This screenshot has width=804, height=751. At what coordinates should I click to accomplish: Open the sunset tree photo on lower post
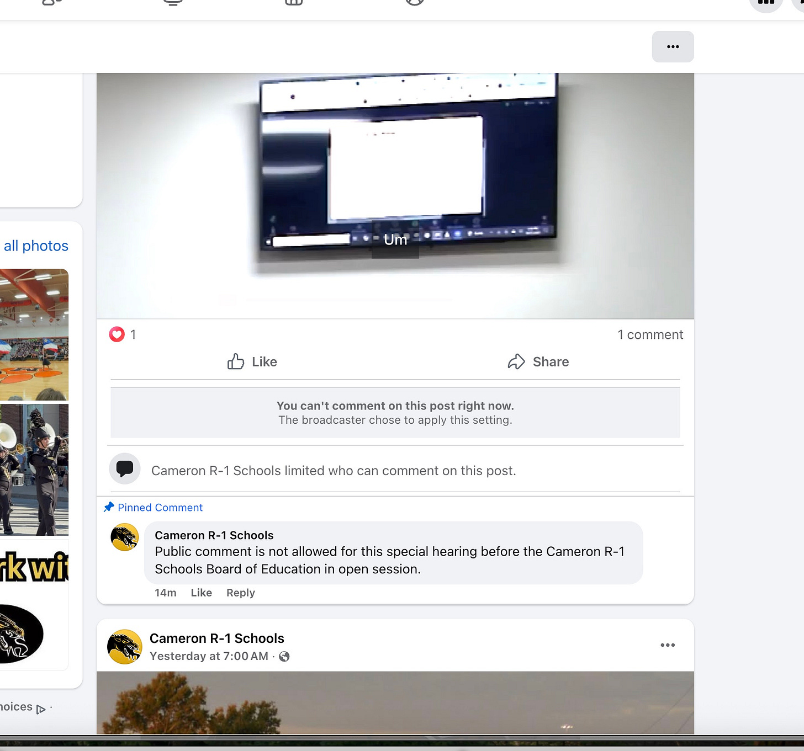tap(395, 703)
